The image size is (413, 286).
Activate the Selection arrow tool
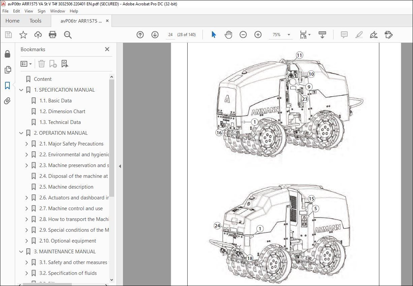pos(214,35)
